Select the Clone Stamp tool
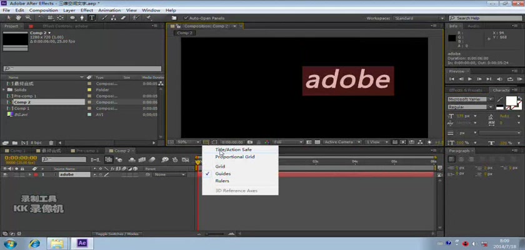 [114, 17]
